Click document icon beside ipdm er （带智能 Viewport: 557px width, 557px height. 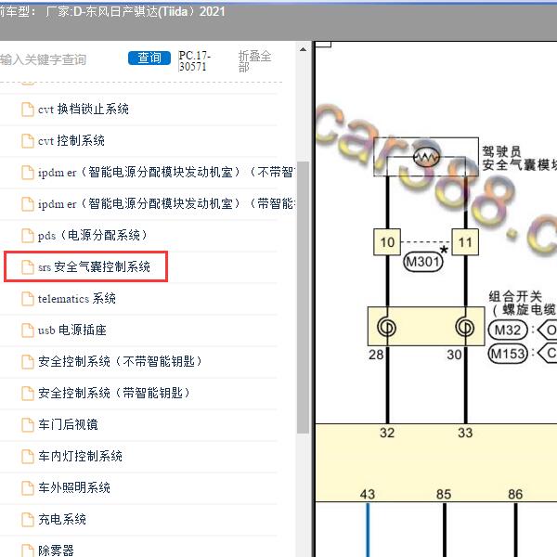click(x=28, y=204)
